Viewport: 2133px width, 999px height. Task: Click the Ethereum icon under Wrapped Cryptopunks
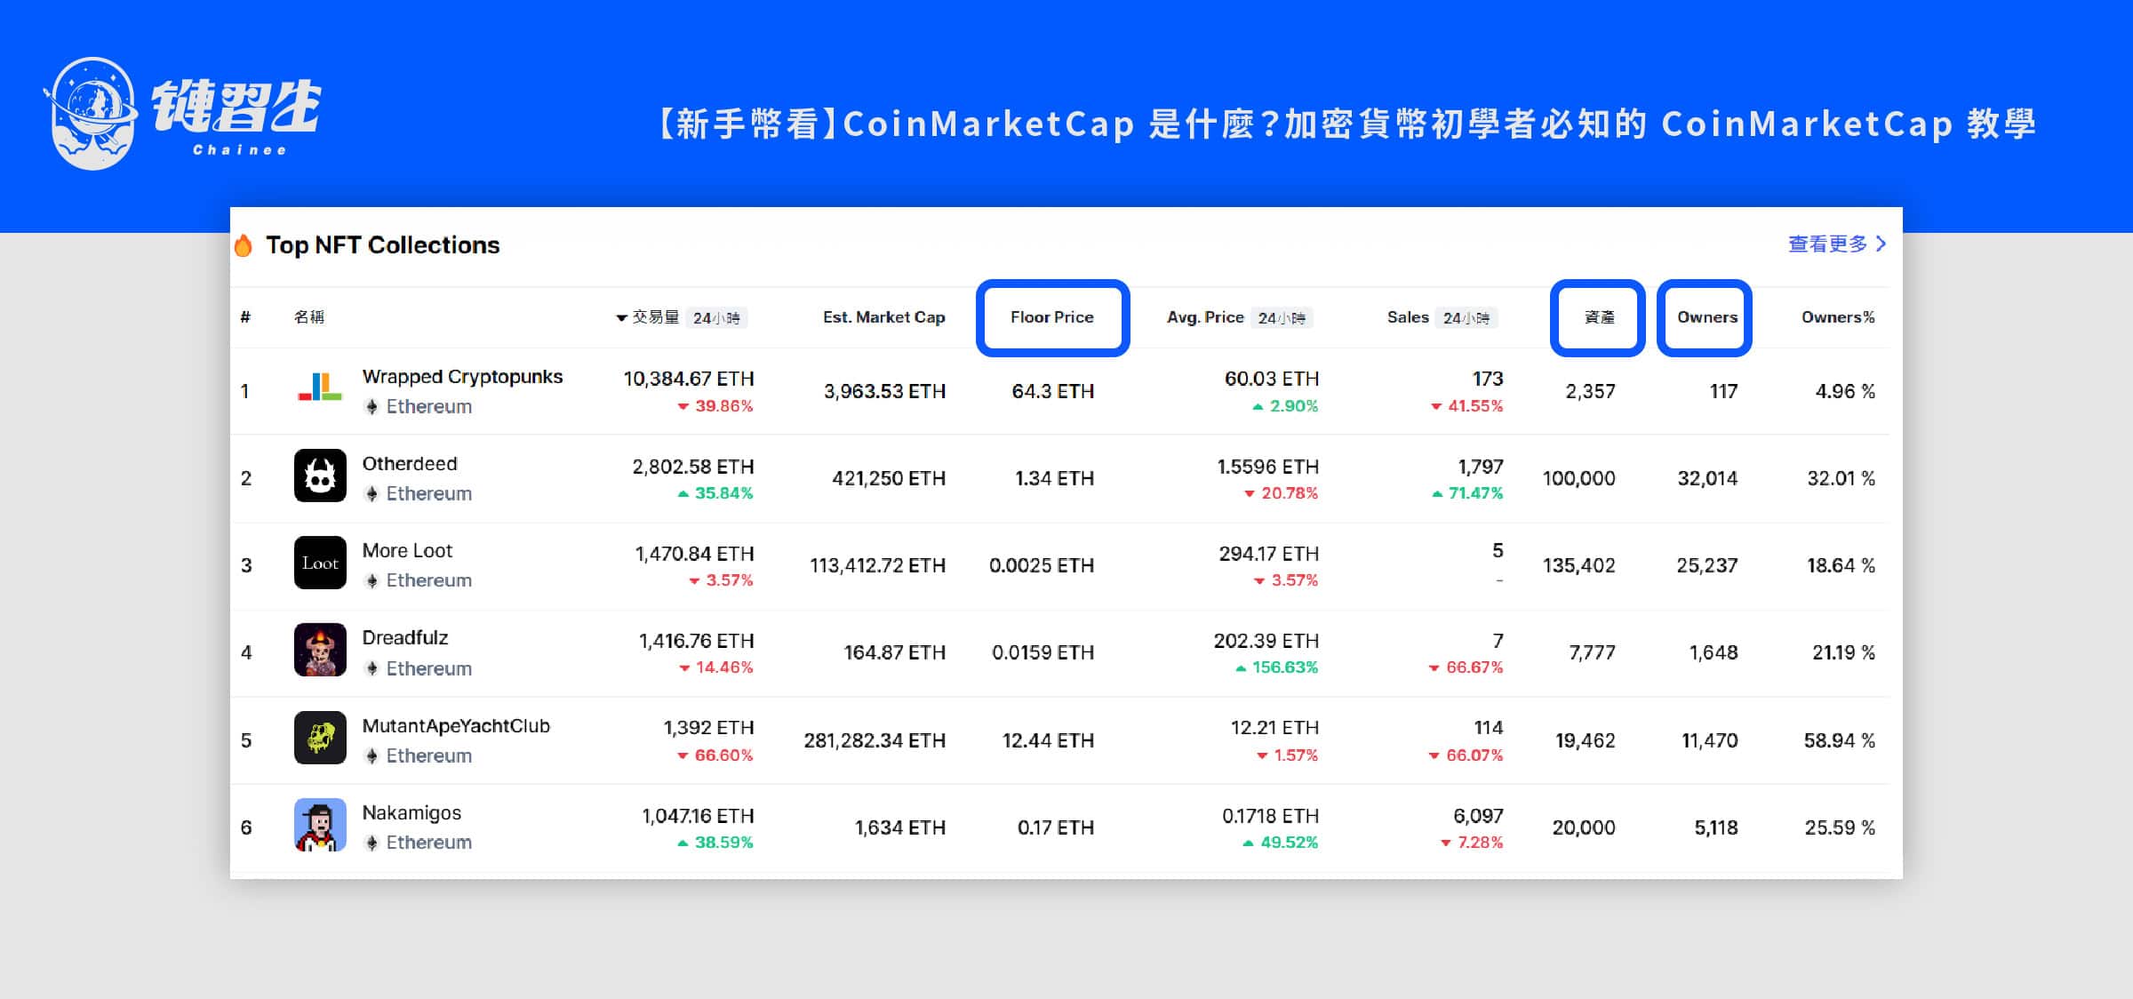[371, 407]
